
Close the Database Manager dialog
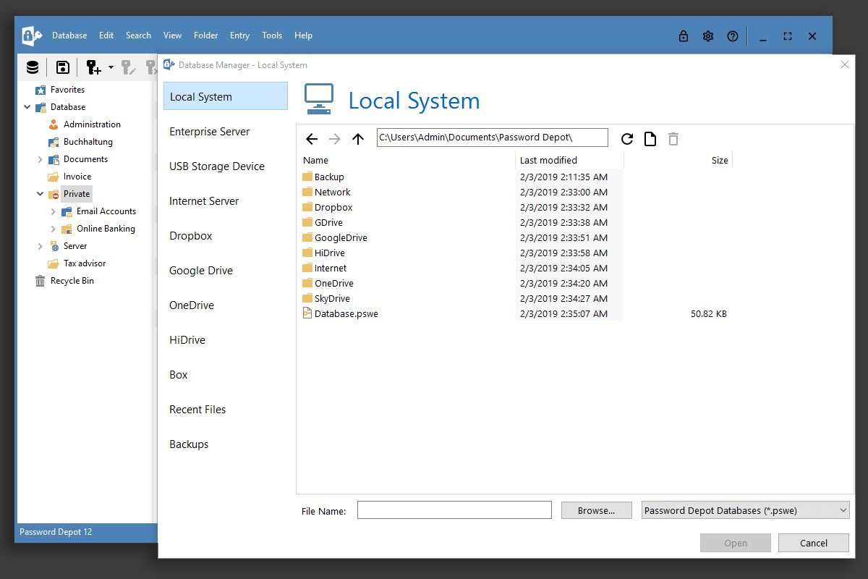844,64
